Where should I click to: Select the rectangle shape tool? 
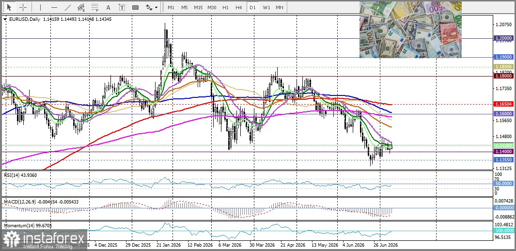coord(135,7)
